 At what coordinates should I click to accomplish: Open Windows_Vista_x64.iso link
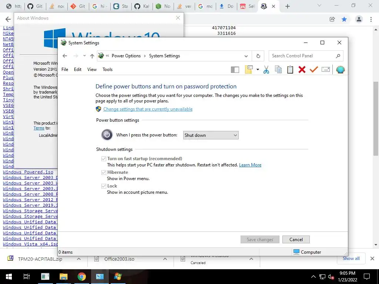pos(30,244)
